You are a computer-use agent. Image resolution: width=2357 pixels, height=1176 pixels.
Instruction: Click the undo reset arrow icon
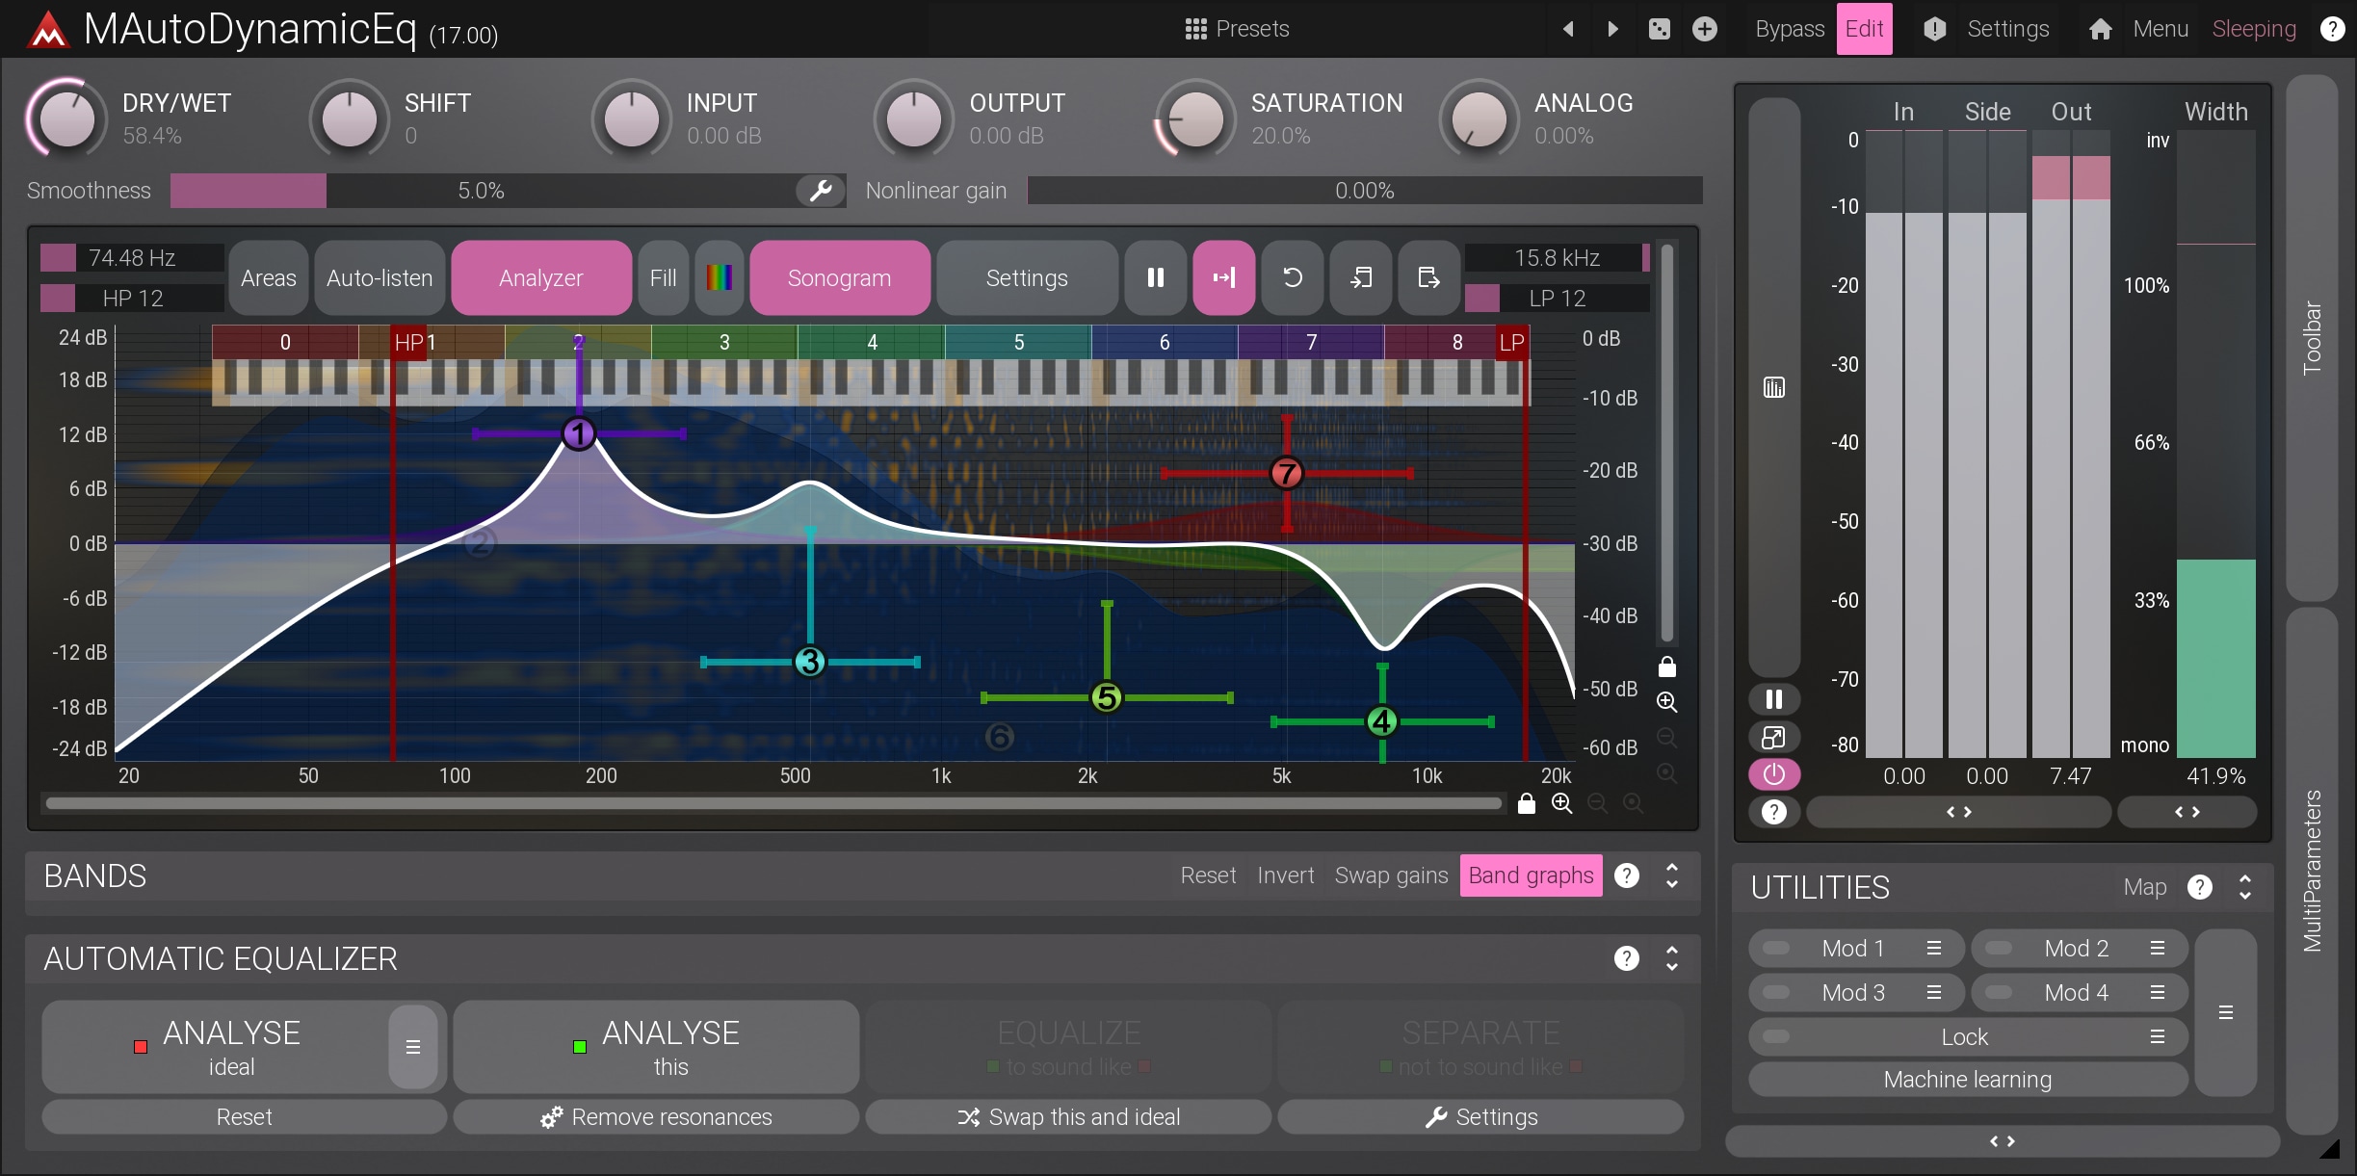click(x=1292, y=278)
